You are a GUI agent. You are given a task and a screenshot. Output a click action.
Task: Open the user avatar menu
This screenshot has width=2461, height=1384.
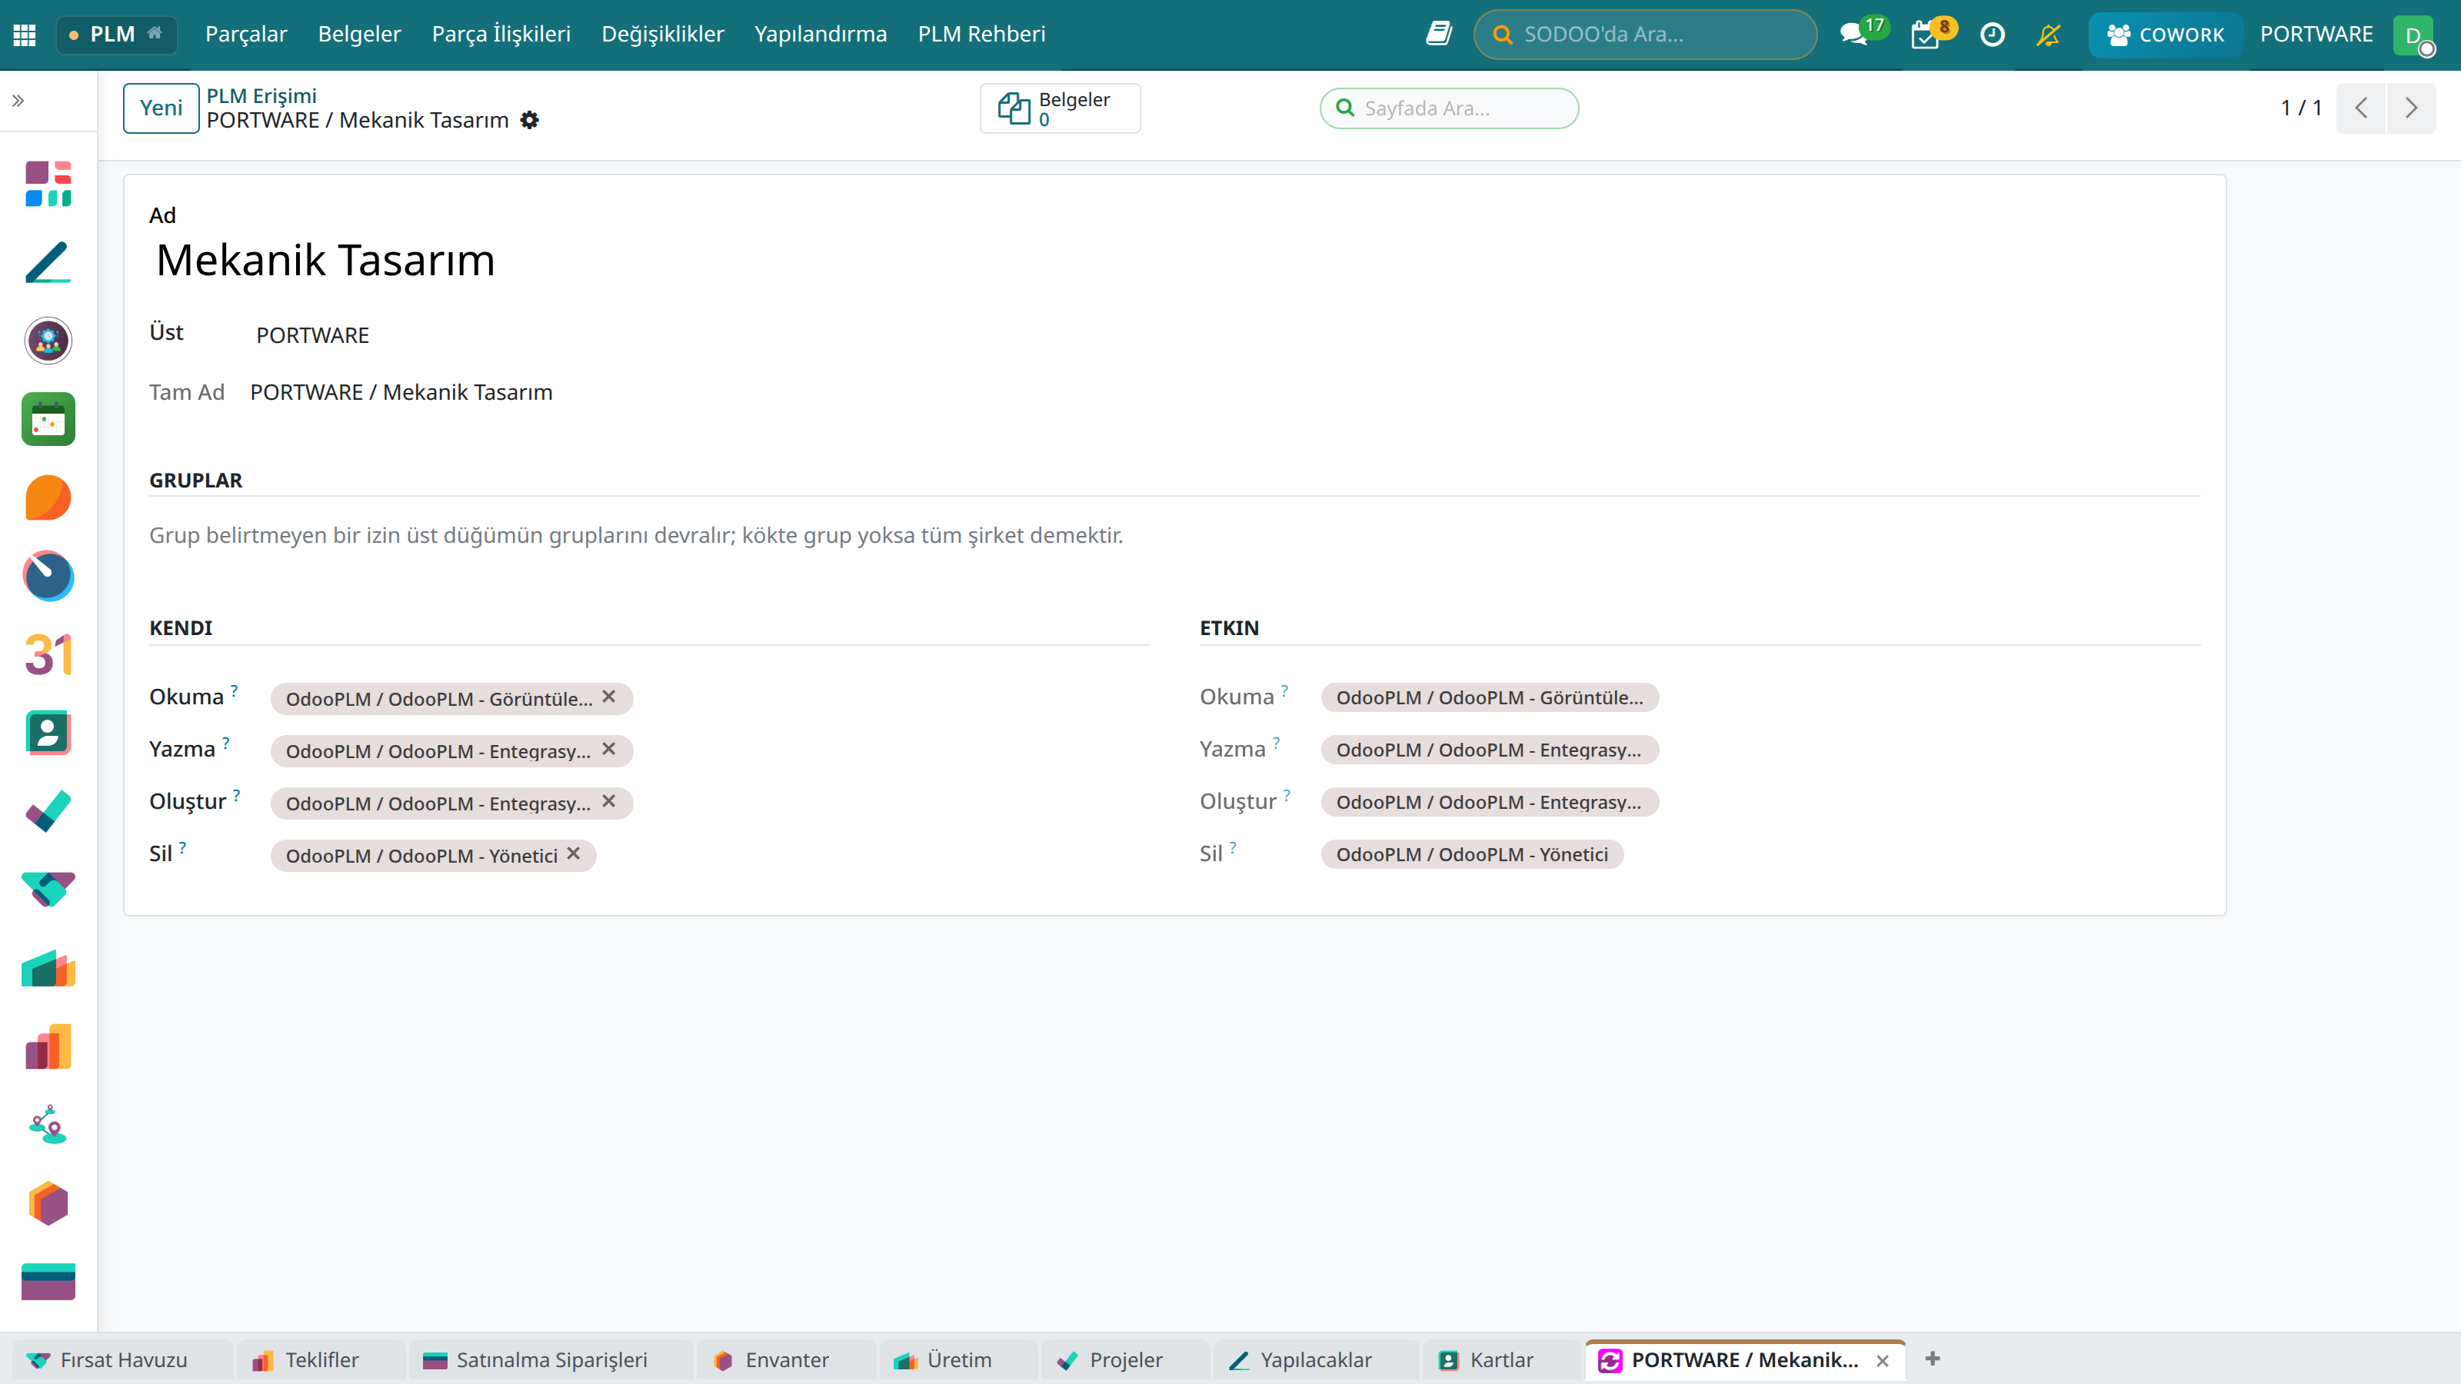(2413, 36)
